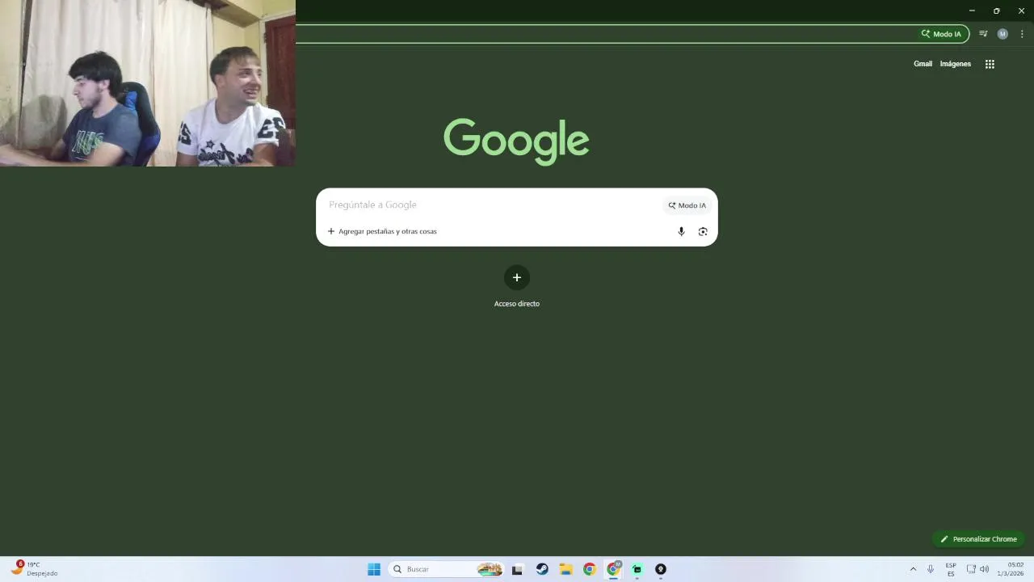The width and height of the screenshot is (1034, 582).
Task: Open the media controls icon in Chrome toolbar
Action: pyautogui.click(x=983, y=34)
